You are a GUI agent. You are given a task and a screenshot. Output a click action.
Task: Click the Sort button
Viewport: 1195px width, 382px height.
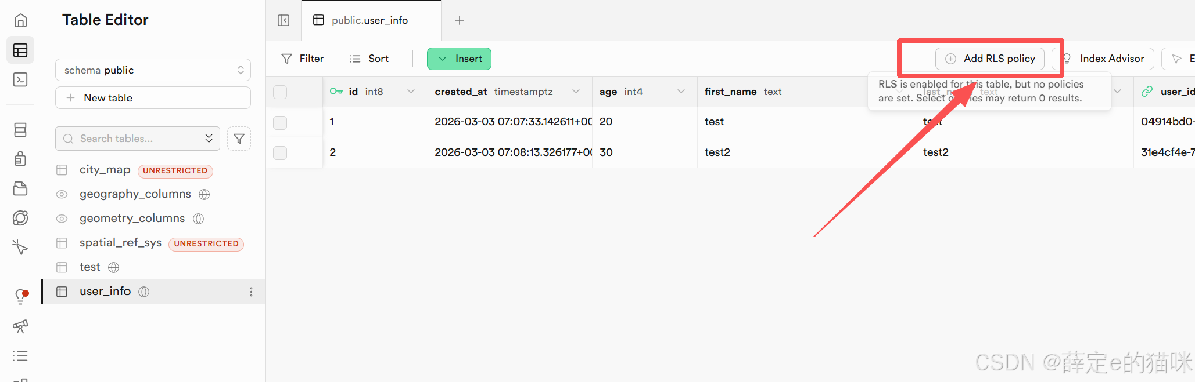(x=369, y=59)
